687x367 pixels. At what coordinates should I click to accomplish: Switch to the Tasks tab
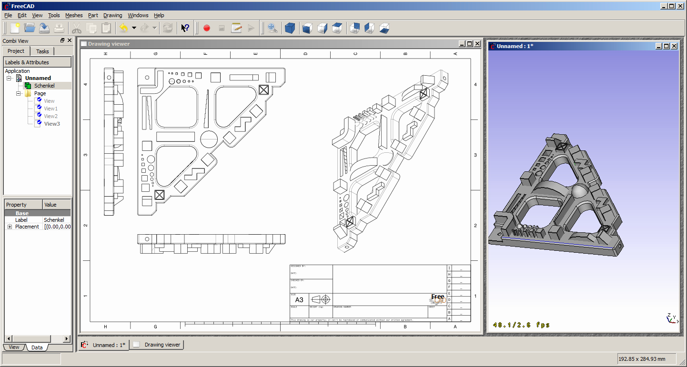(x=42, y=51)
